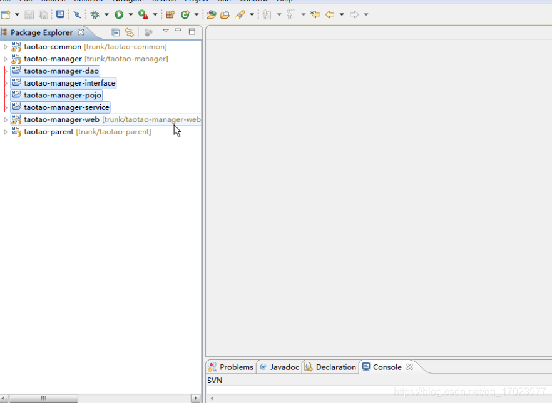The width and height of the screenshot is (552, 403).
Task: Click the yellow Back arrow
Action: [x=330, y=15]
